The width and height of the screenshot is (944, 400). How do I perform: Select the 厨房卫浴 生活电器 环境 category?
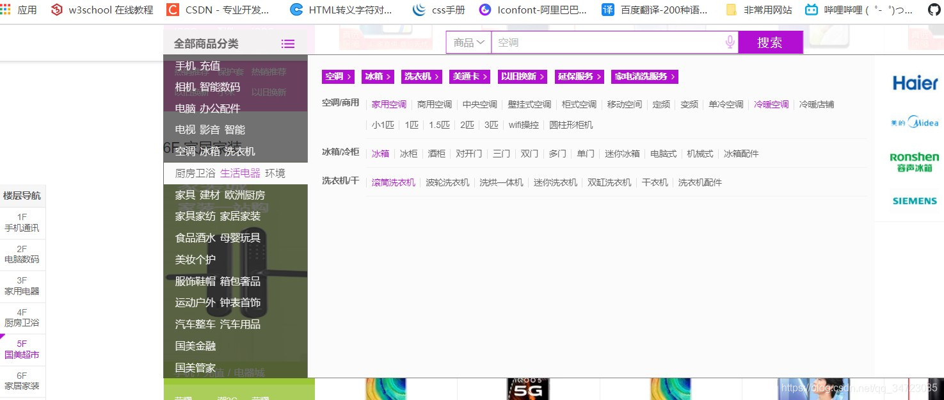(x=236, y=173)
